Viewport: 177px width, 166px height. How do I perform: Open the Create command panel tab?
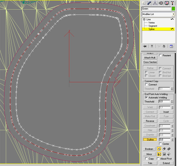click(x=144, y=3)
